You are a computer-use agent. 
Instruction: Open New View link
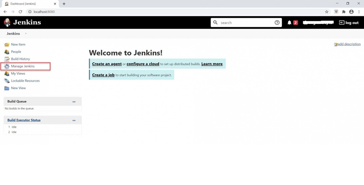(18, 88)
